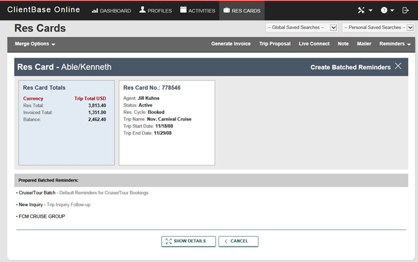Open the tools wrench menu icon
The width and height of the screenshot is (418, 262).
tap(361, 11)
